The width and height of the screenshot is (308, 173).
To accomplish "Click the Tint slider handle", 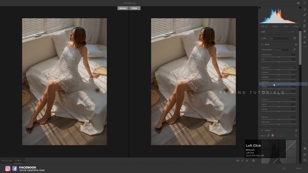I will (x=279, y=62).
